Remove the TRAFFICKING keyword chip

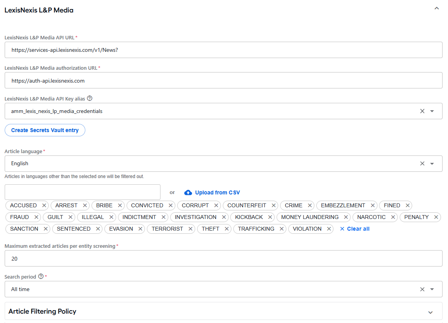pyautogui.click(x=282, y=229)
